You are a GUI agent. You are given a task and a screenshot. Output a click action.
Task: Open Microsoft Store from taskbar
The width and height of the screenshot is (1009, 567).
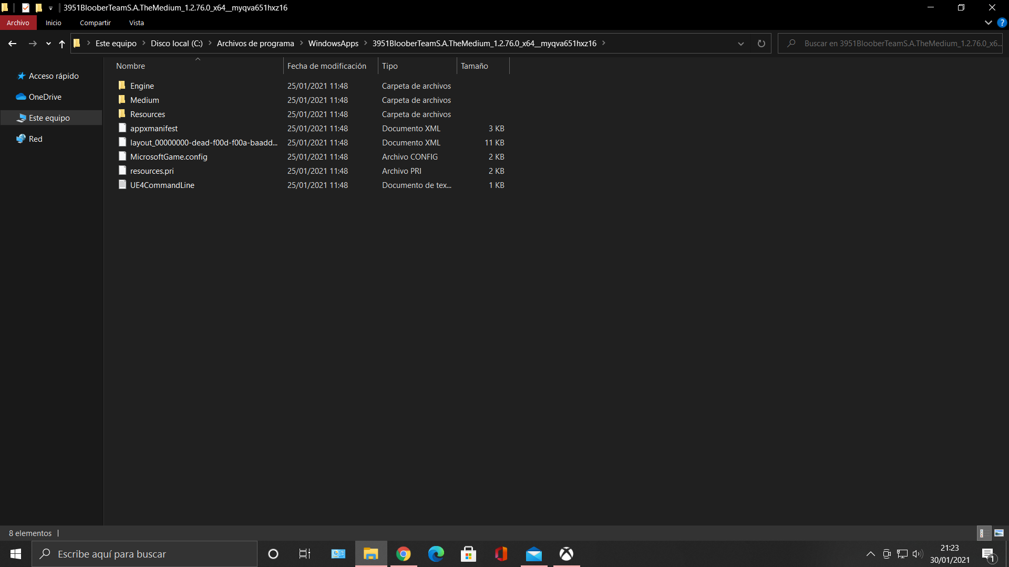click(x=468, y=554)
